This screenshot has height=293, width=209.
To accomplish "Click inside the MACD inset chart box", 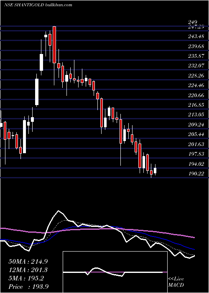I will click(115, 272).
